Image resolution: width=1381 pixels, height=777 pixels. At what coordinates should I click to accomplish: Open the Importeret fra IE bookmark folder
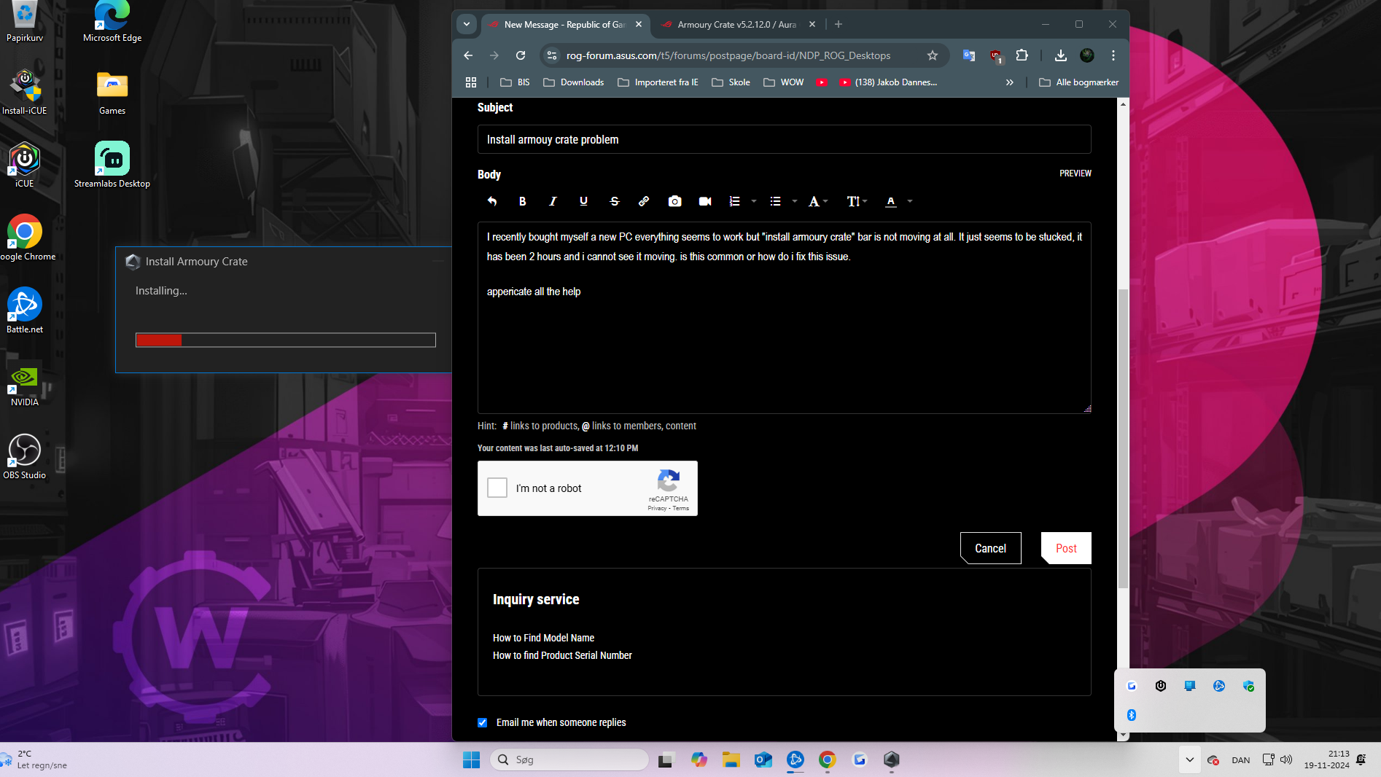tap(658, 82)
